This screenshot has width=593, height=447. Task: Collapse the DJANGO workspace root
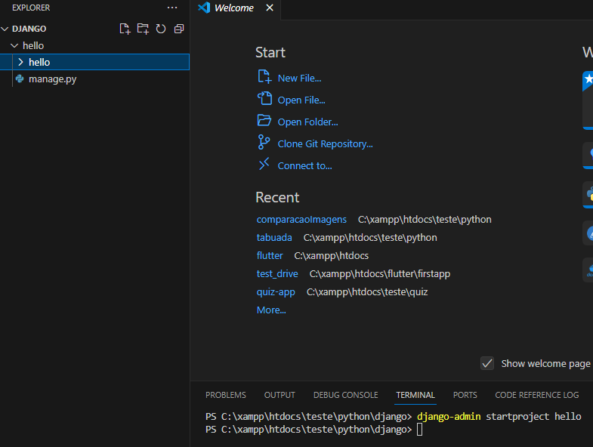click(5, 29)
